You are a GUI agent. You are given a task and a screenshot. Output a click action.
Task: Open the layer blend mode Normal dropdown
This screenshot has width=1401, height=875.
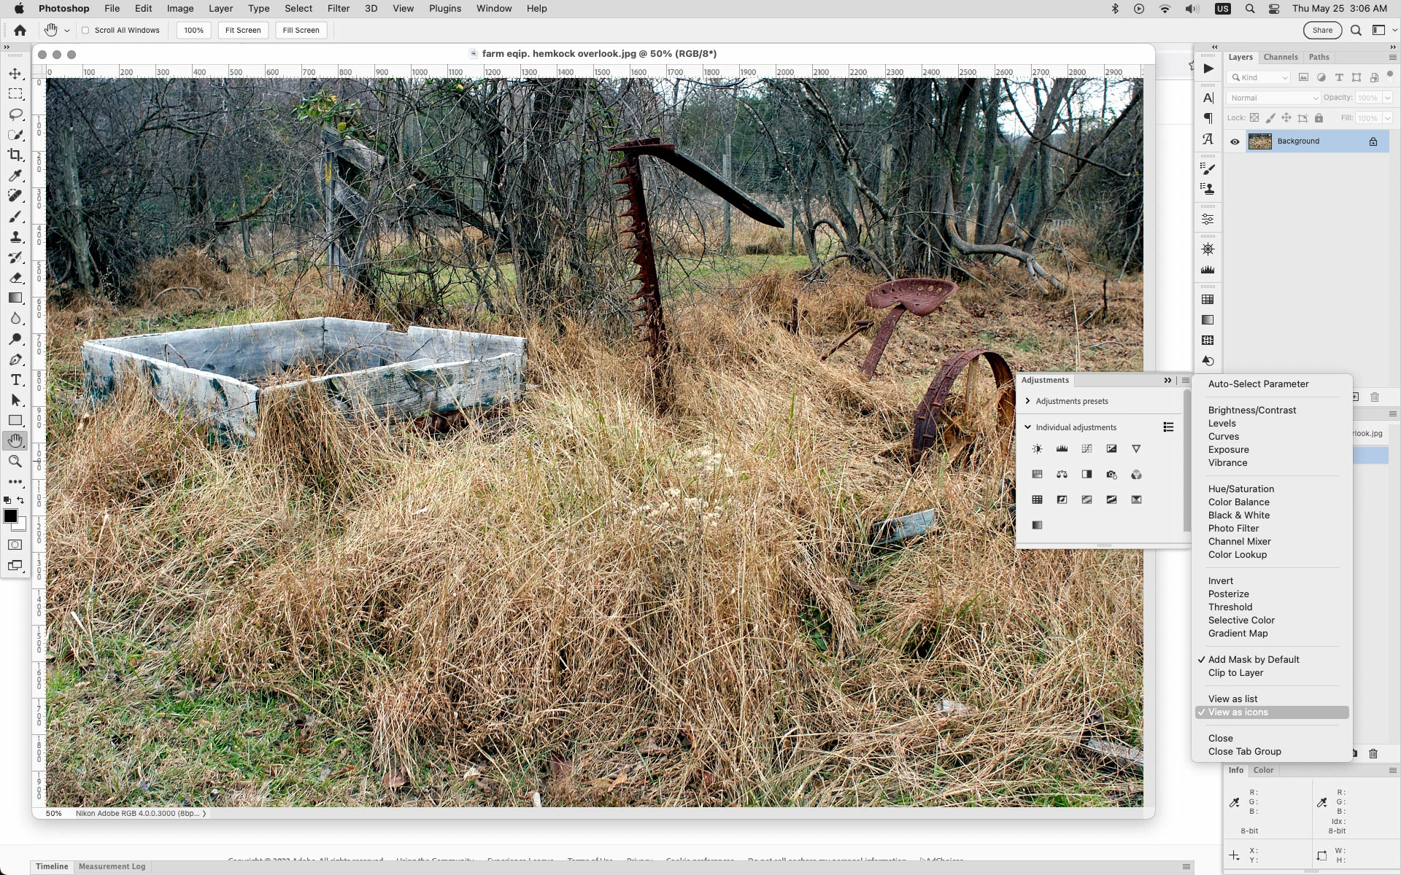1273,98
